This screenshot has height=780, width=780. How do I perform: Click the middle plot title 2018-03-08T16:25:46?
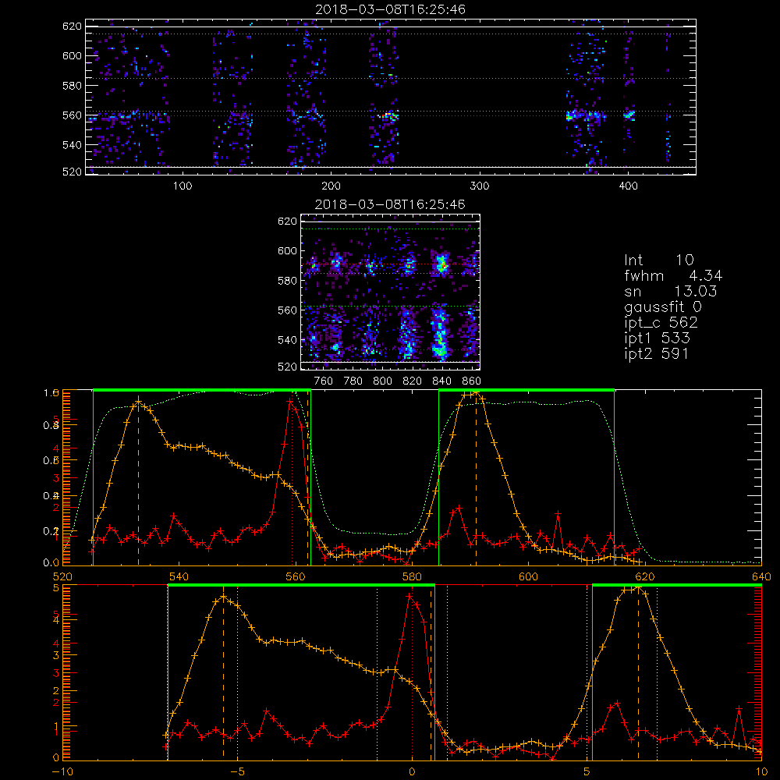391,204
